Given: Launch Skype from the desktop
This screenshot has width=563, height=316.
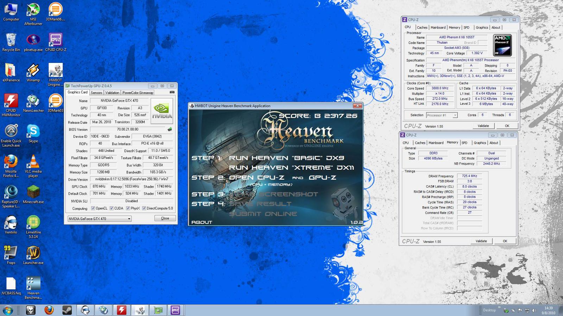Looking at the screenshot, I should (x=33, y=134).
